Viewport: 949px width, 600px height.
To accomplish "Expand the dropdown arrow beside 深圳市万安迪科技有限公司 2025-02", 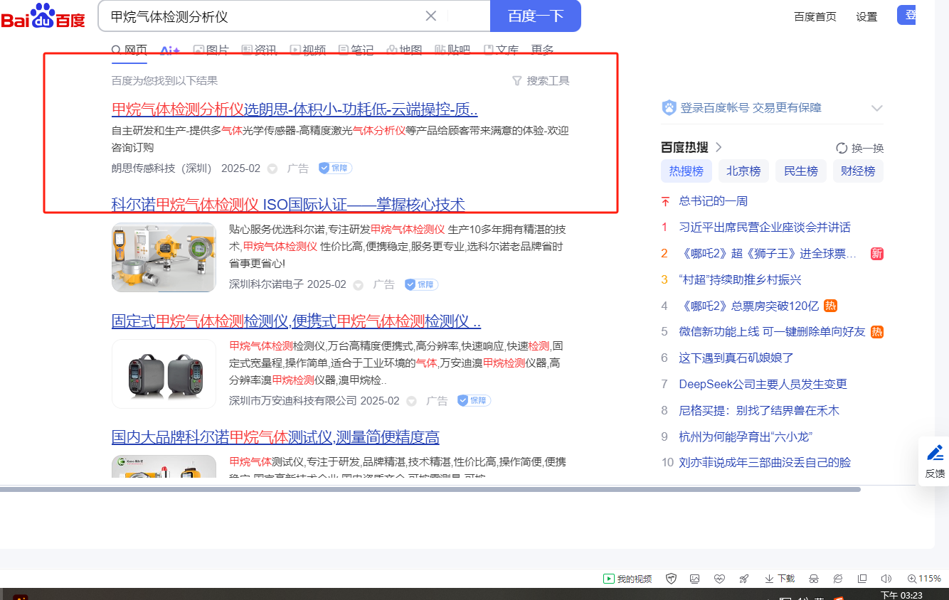I will pos(411,401).
